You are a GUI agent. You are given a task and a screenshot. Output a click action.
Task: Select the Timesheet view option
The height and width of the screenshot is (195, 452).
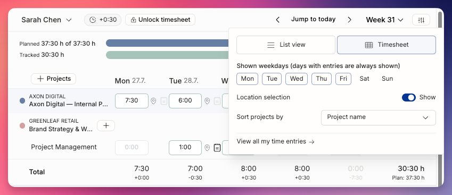coord(387,45)
